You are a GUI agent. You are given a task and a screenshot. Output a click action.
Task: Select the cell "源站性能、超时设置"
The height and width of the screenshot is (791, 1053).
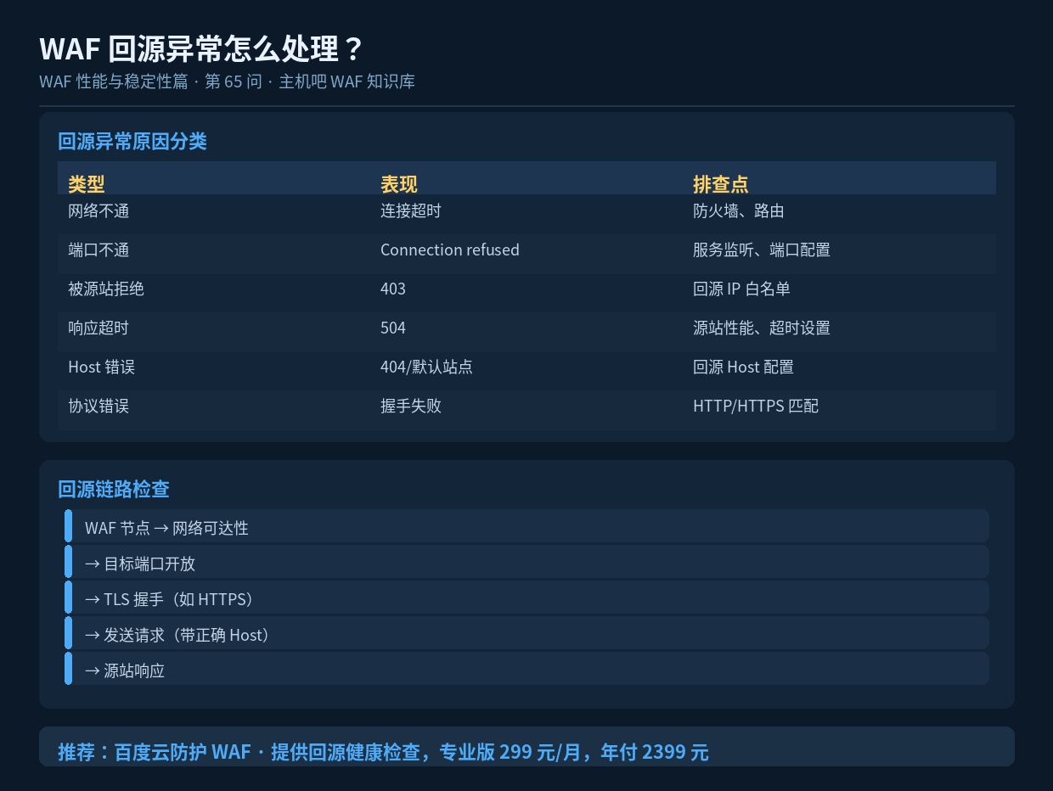click(x=762, y=328)
